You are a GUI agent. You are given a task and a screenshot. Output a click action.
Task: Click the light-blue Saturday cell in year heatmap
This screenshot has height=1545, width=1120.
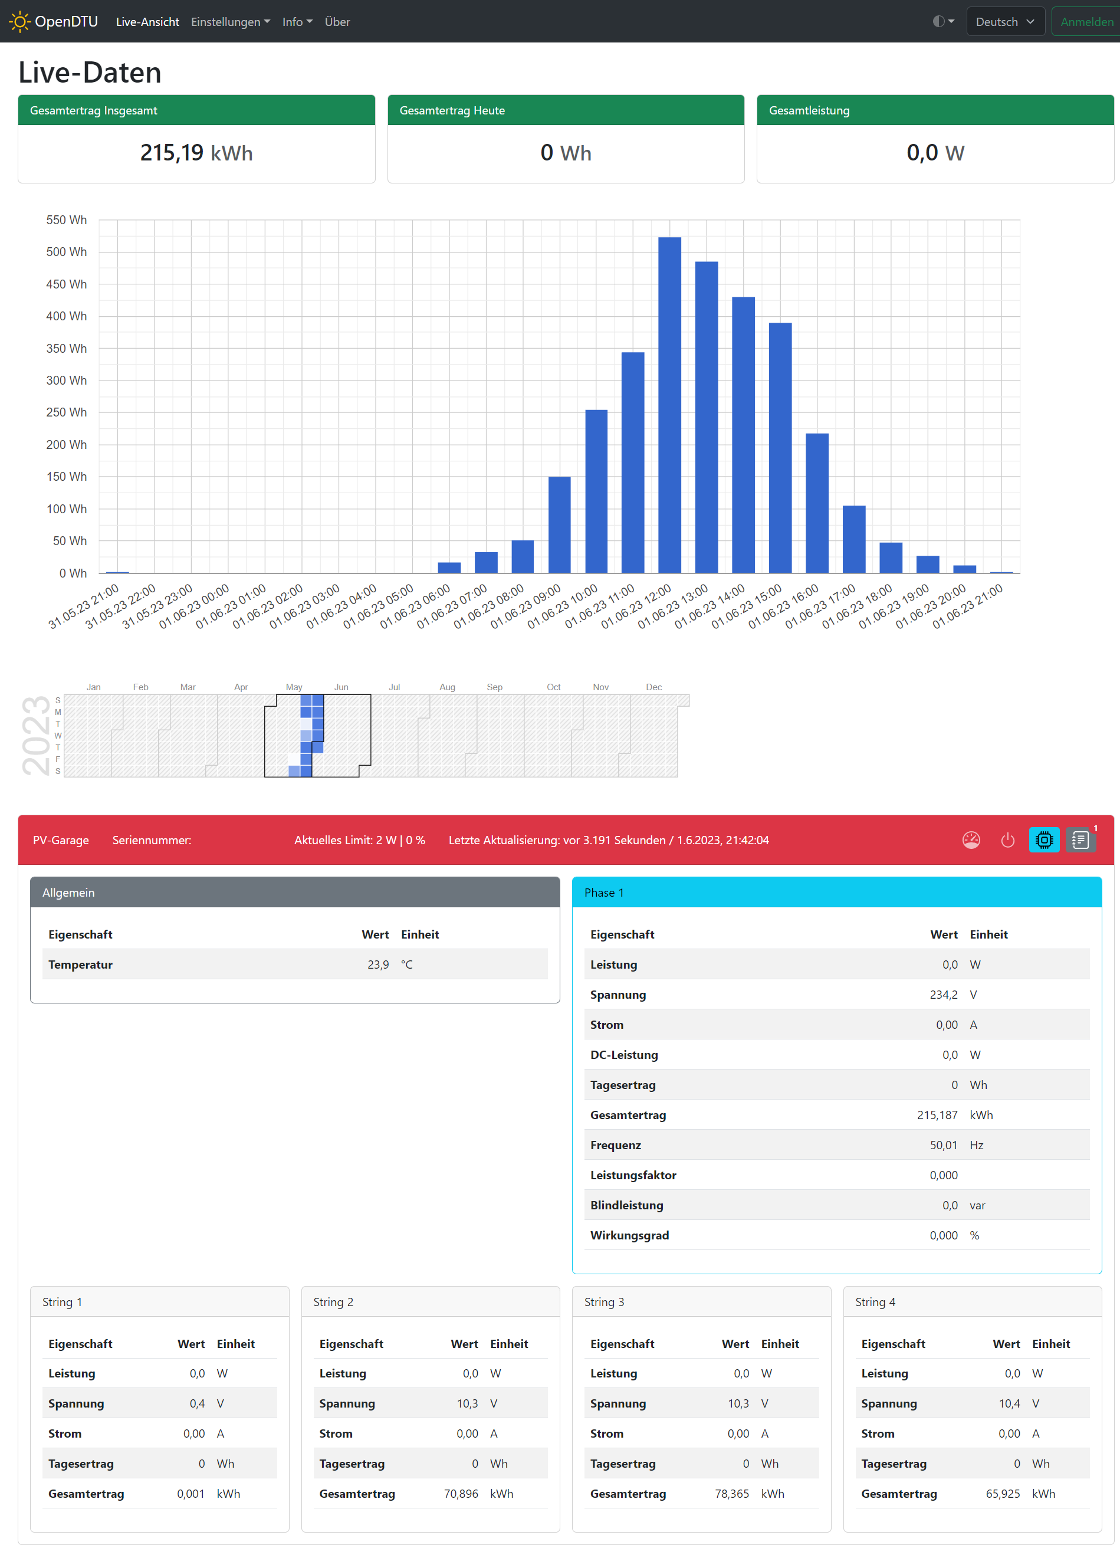pyautogui.click(x=294, y=771)
